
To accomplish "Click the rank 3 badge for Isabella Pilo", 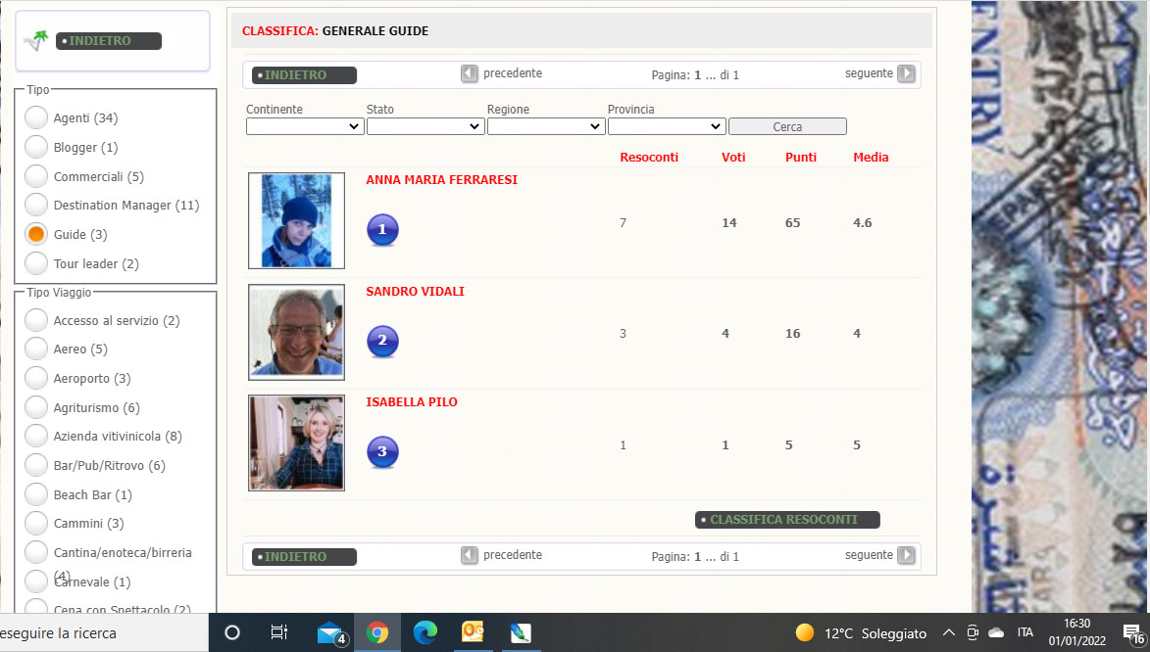I will click(382, 452).
